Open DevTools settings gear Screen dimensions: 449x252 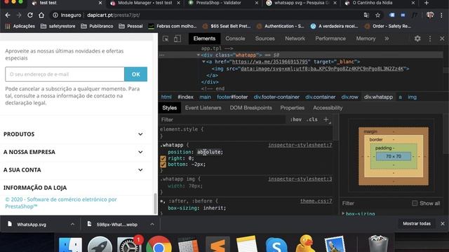coord(417,38)
